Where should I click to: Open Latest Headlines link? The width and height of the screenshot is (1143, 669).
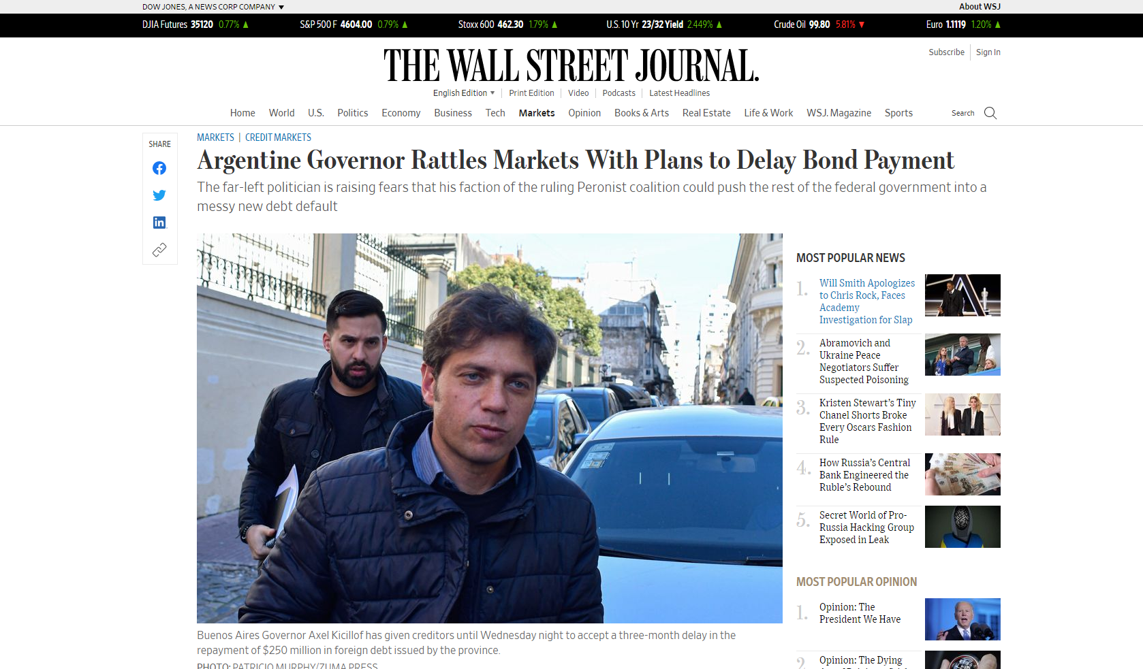click(679, 93)
